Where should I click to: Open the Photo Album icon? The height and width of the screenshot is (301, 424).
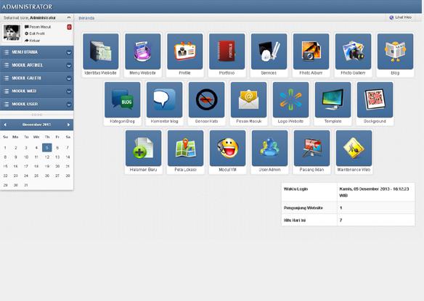point(311,51)
